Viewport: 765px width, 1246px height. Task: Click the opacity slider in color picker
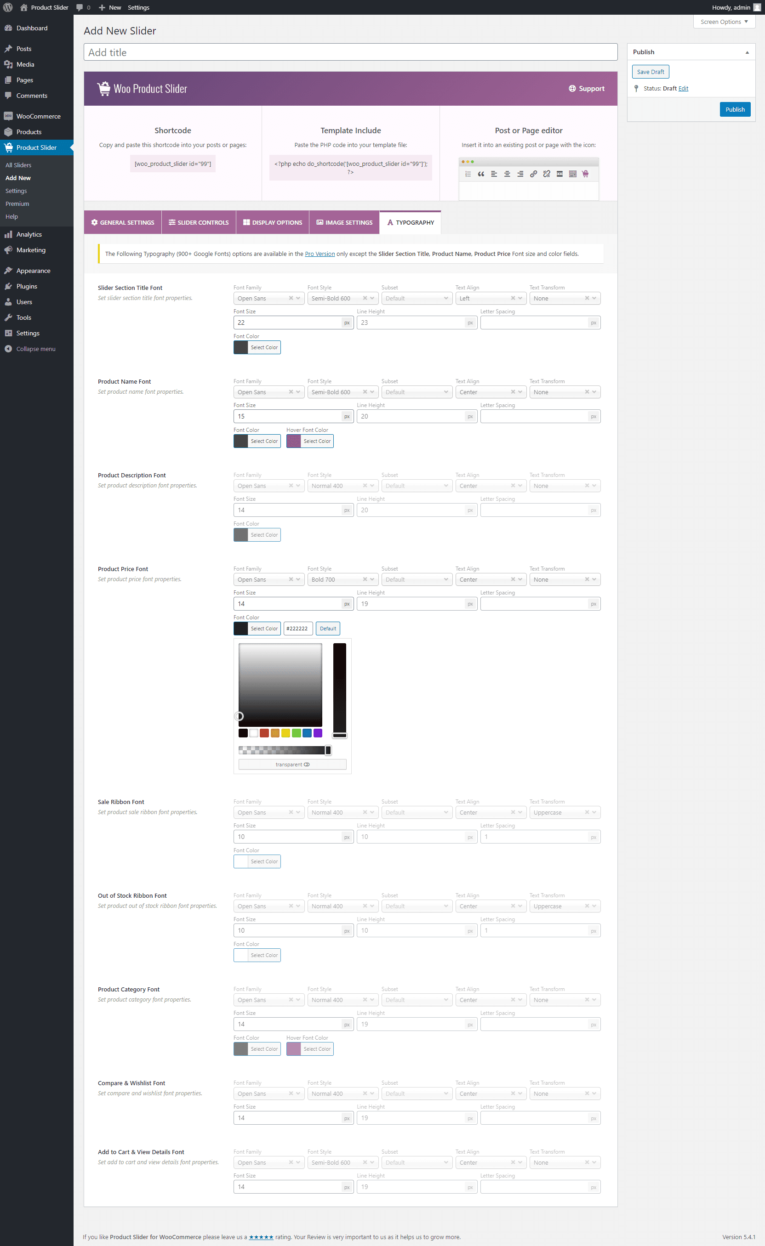pyautogui.click(x=285, y=750)
